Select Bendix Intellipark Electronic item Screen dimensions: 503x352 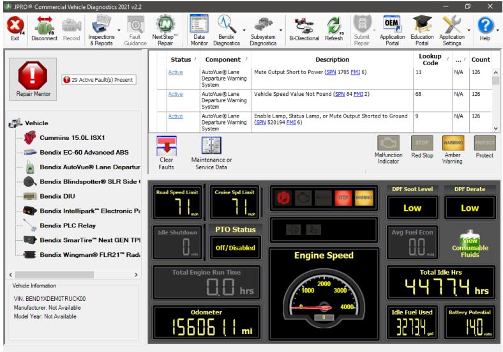(90, 211)
